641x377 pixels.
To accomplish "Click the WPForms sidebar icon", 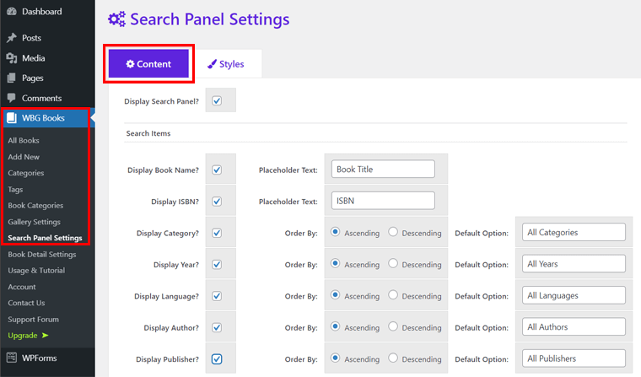I will [x=12, y=358].
